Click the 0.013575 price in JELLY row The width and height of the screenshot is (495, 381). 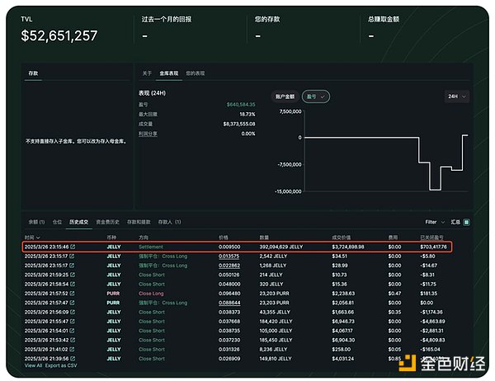[x=229, y=256]
